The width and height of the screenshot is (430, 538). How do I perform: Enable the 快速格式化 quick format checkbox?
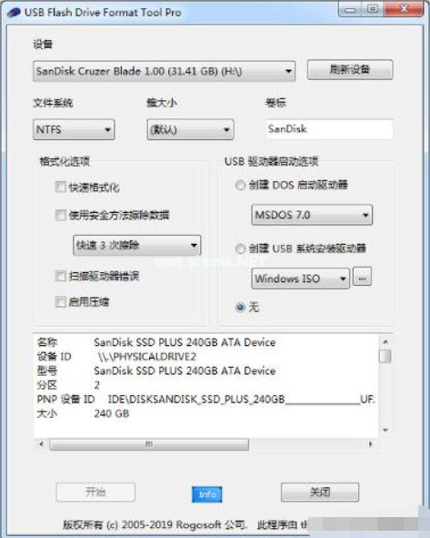(61, 188)
